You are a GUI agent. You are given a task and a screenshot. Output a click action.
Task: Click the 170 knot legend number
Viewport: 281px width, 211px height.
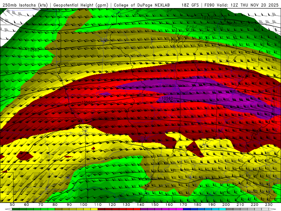pyautogui.click(x=183, y=205)
